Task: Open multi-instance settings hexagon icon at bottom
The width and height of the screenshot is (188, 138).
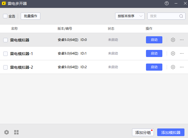Action: (x=7, y=132)
